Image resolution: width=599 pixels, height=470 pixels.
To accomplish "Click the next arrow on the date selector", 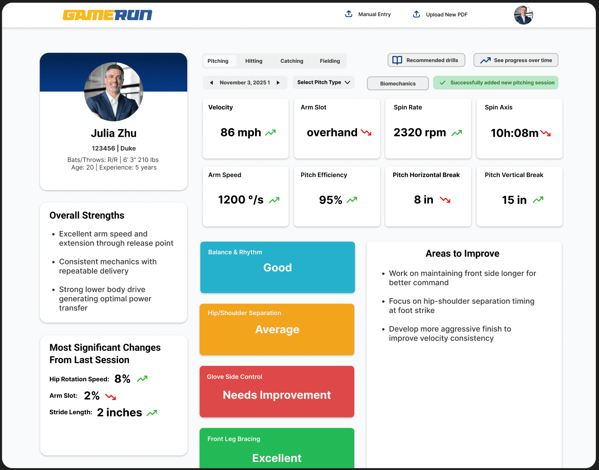I will (x=279, y=82).
